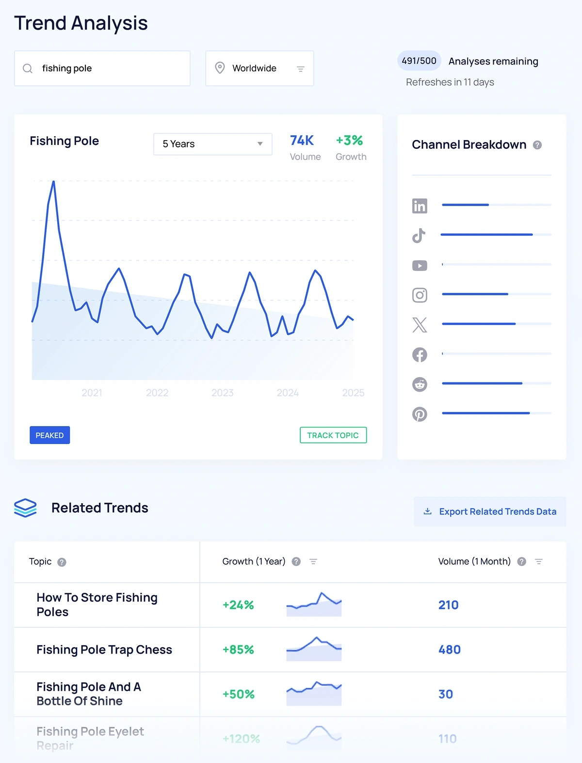Open How To Store Fishing Poles topic

[x=97, y=604]
